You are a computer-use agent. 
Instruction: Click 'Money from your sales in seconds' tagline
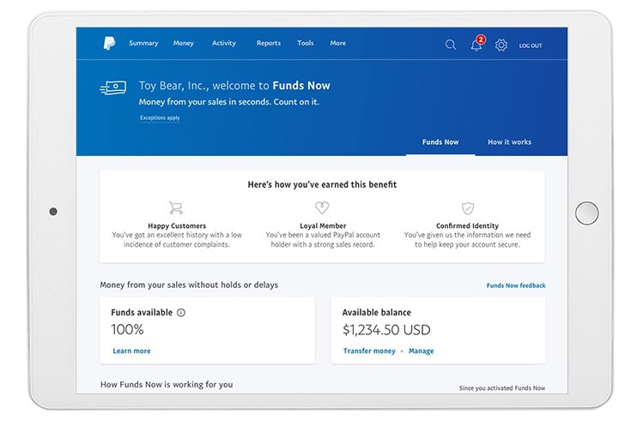click(x=228, y=102)
